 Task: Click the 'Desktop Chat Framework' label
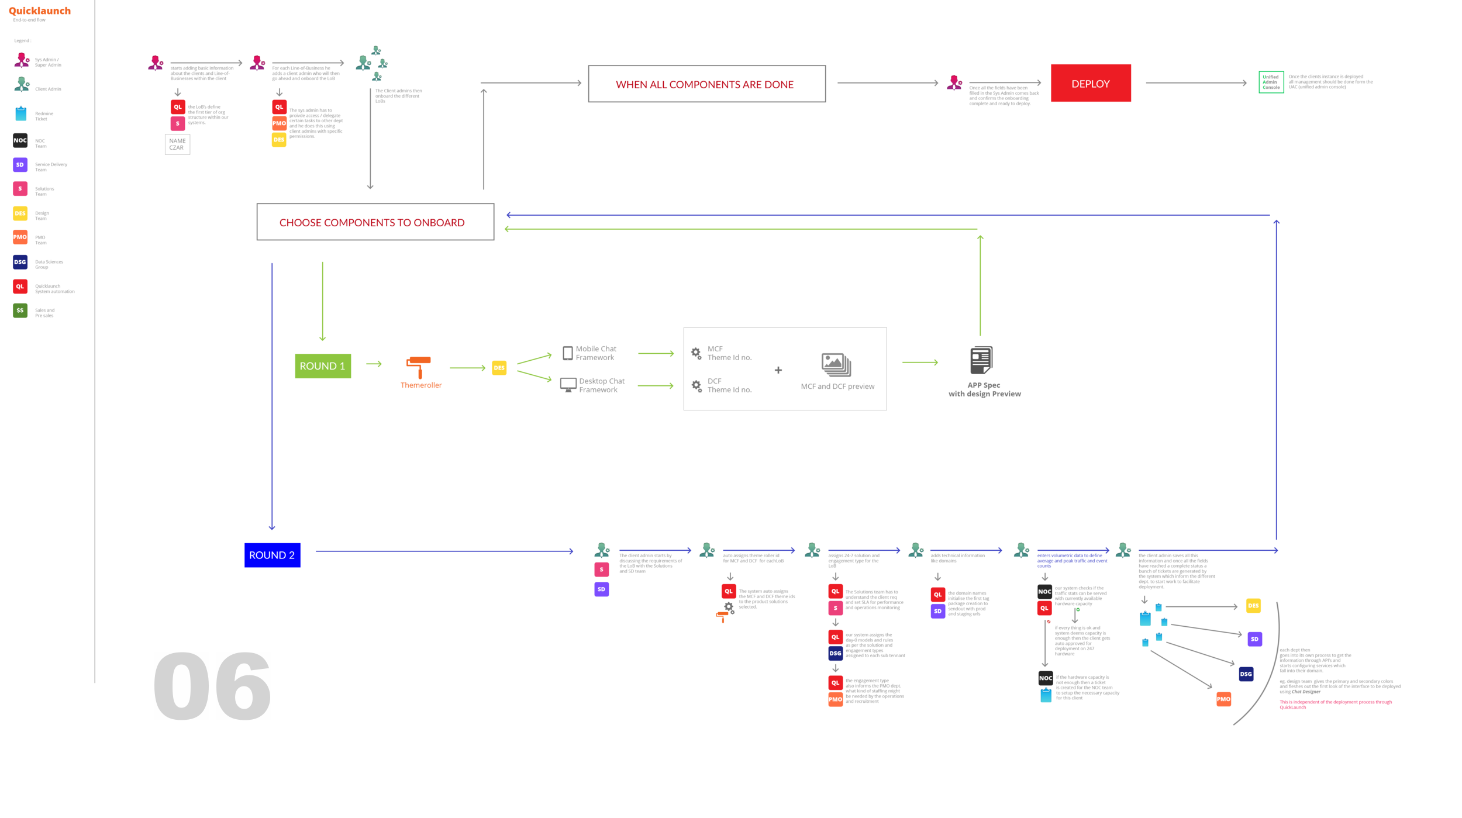click(x=602, y=385)
